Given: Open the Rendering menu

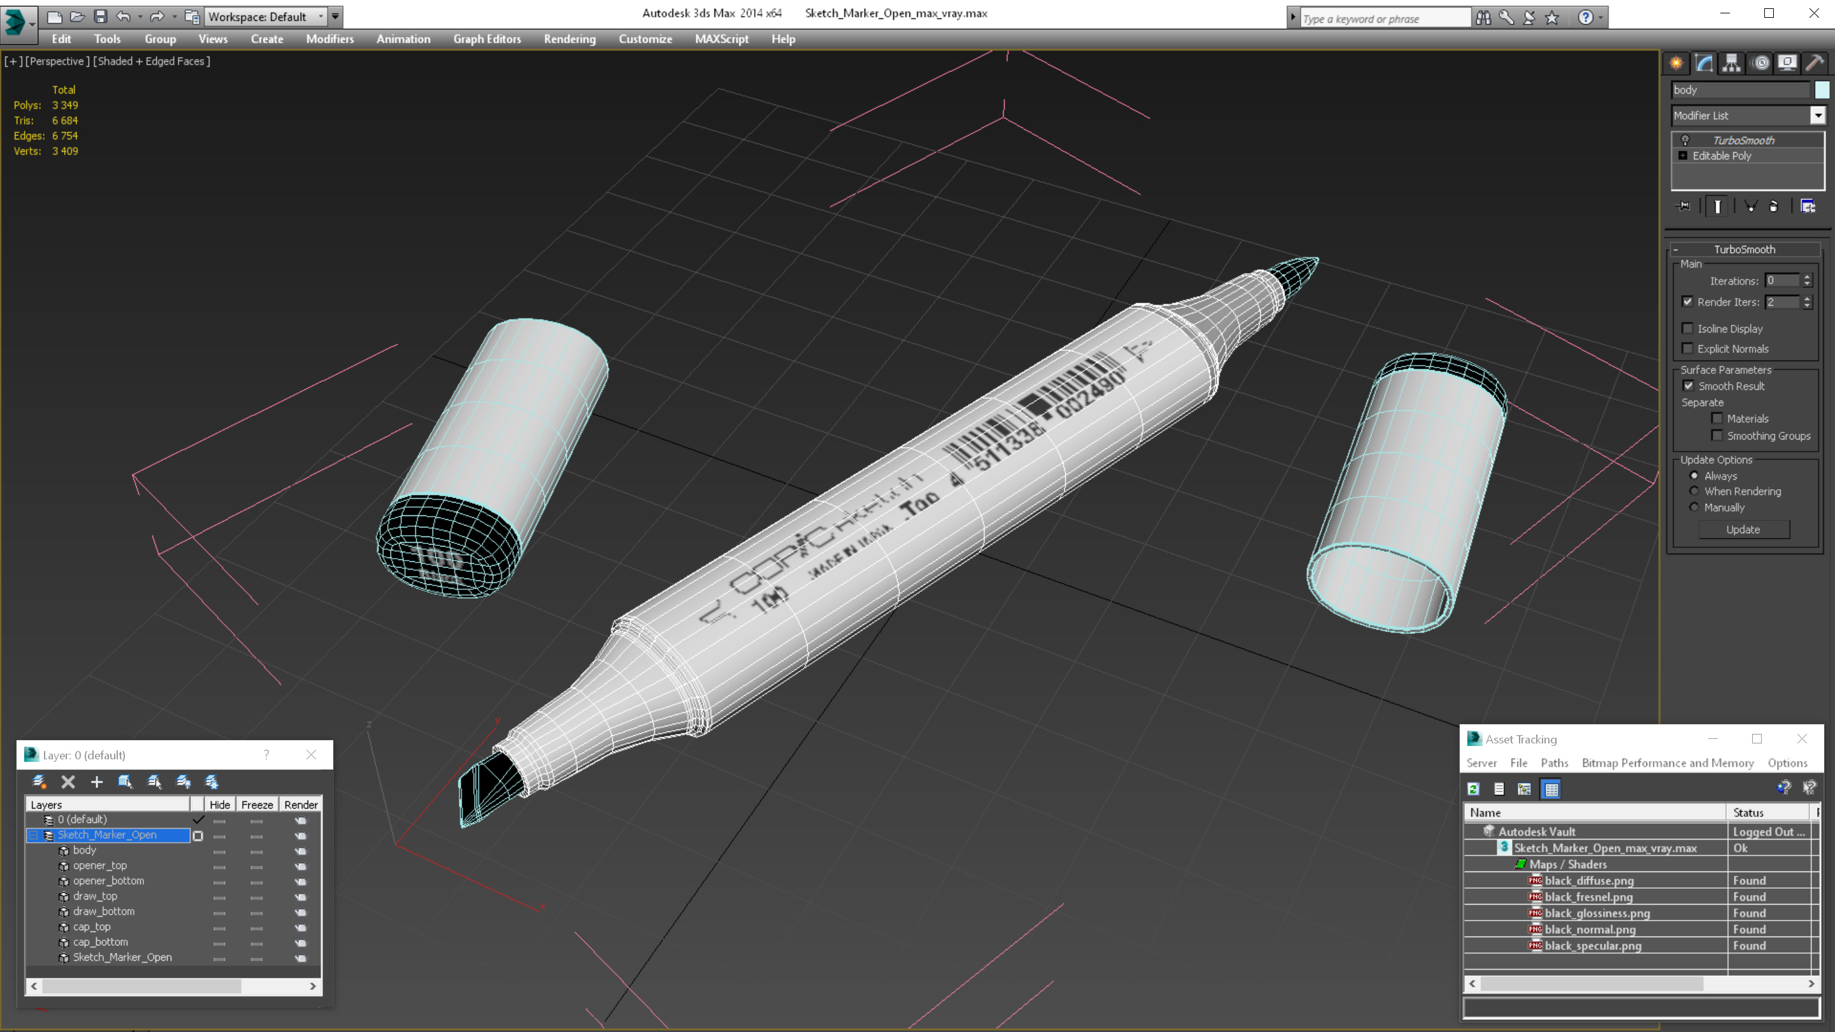Looking at the screenshot, I should 570,39.
